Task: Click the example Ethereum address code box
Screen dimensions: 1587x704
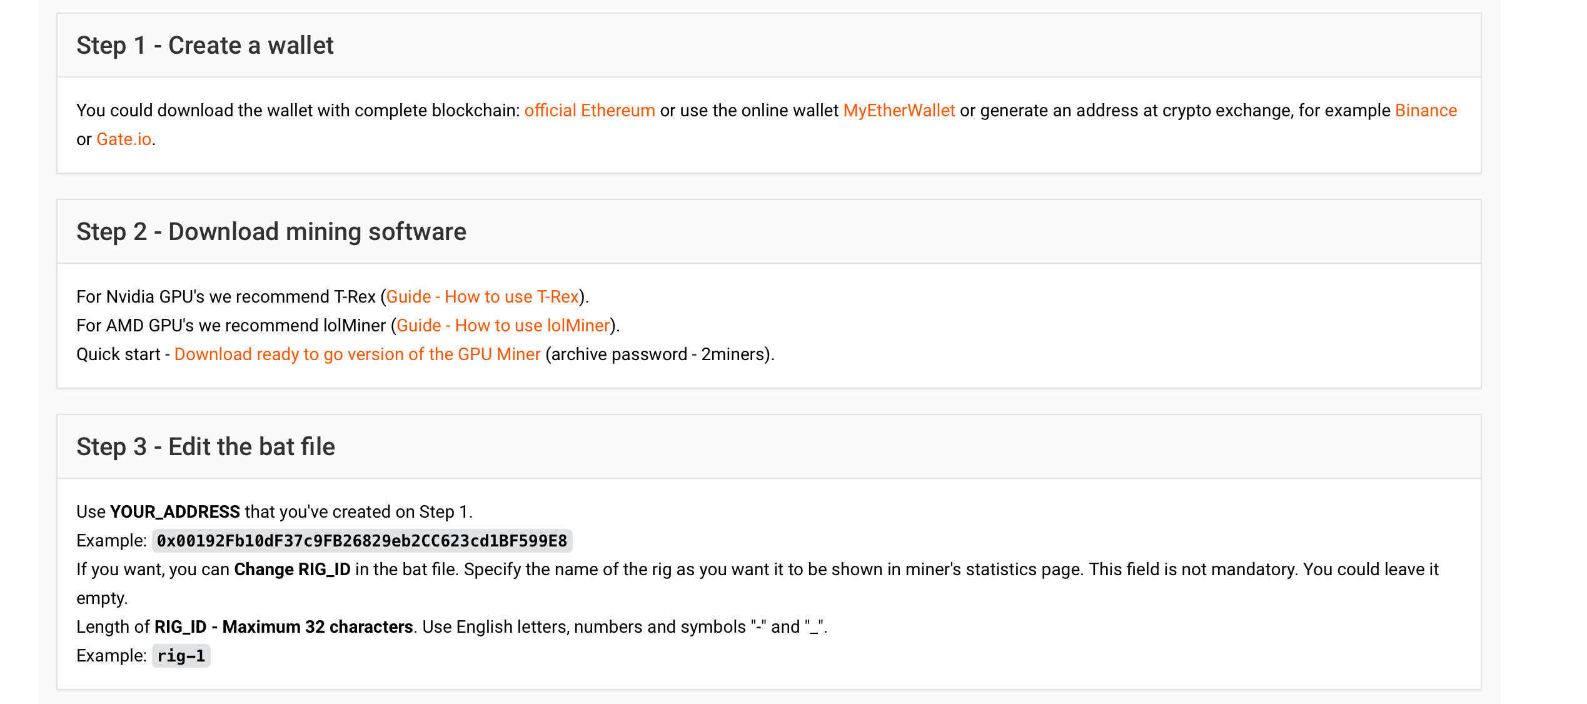Action: pos(361,541)
